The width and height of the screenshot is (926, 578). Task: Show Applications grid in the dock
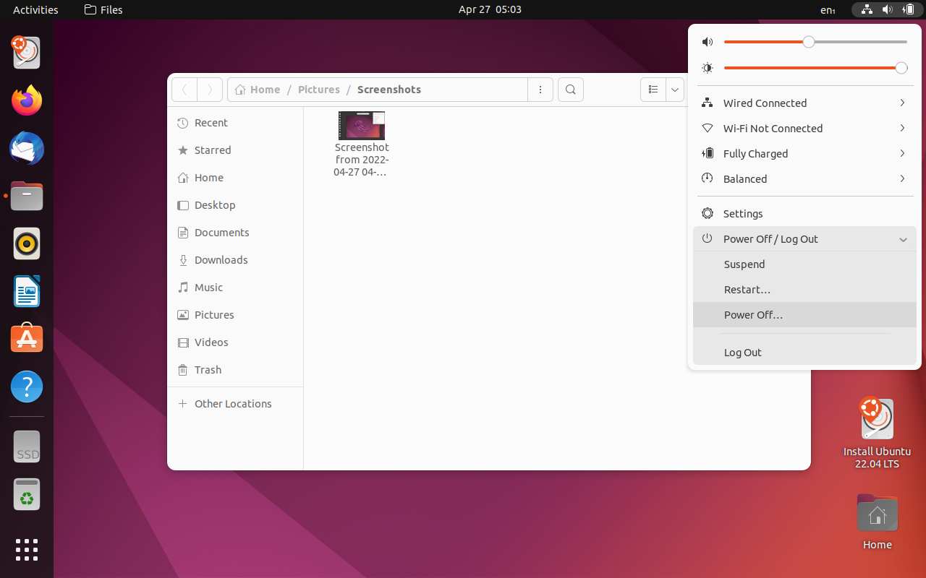coord(27,550)
